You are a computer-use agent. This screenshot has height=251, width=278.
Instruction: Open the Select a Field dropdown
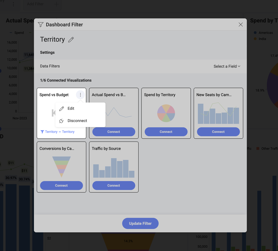pyautogui.click(x=227, y=66)
